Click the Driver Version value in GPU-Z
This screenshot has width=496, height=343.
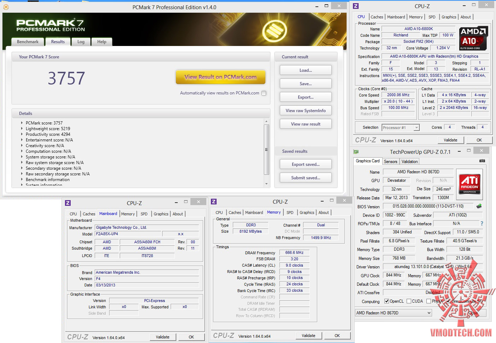click(x=433, y=267)
